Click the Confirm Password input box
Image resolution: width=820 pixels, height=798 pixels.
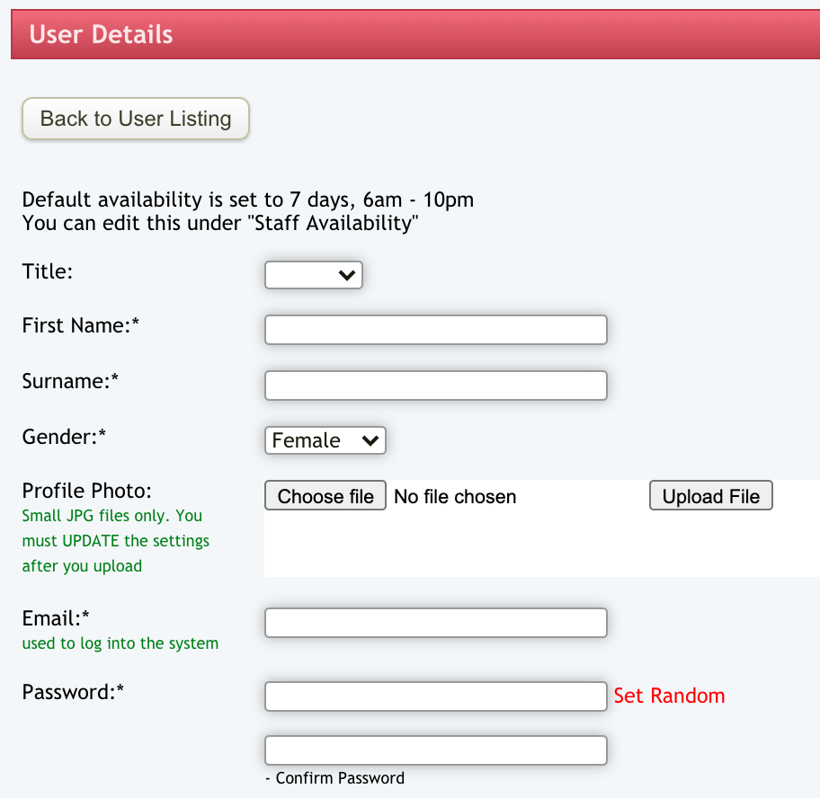[435, 750]
